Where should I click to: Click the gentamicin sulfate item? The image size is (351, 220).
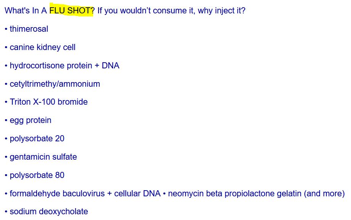coord(43,157)
